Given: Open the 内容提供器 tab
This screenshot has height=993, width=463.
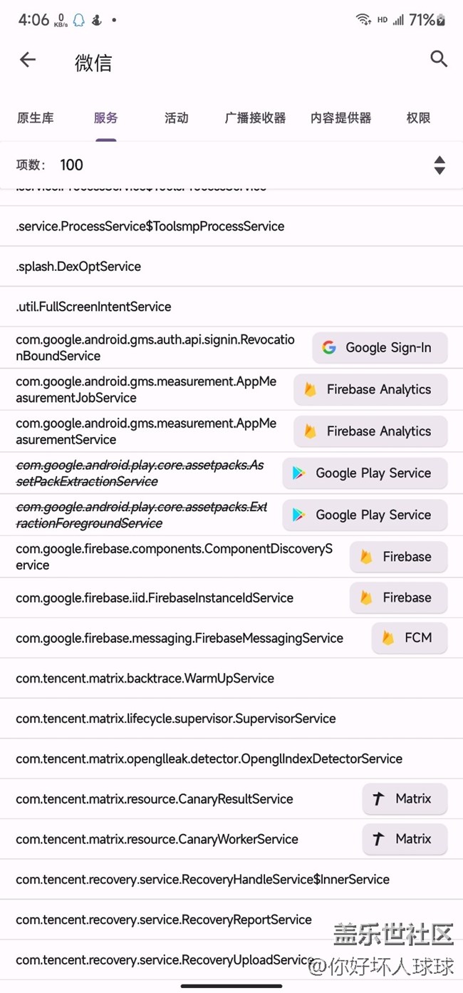Looking at the screenshot, I should click(x=341, y=118).
